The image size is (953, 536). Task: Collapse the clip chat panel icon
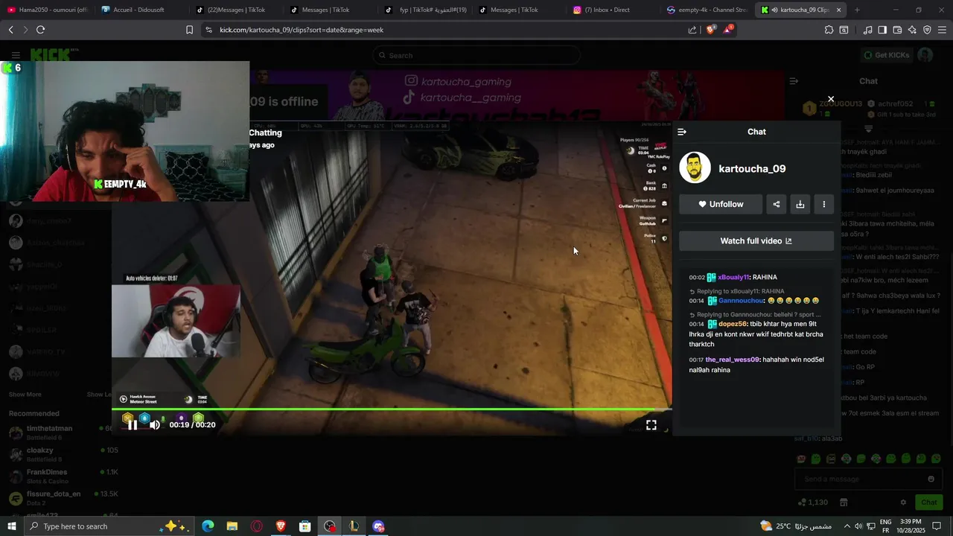pos(682,132)
